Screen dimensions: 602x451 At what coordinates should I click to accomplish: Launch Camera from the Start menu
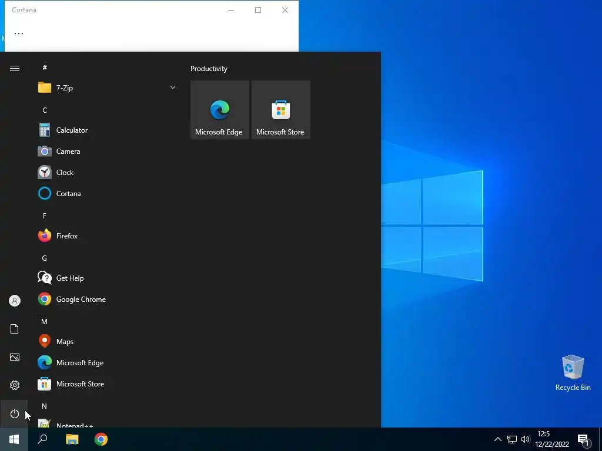(x=108, y=152)
